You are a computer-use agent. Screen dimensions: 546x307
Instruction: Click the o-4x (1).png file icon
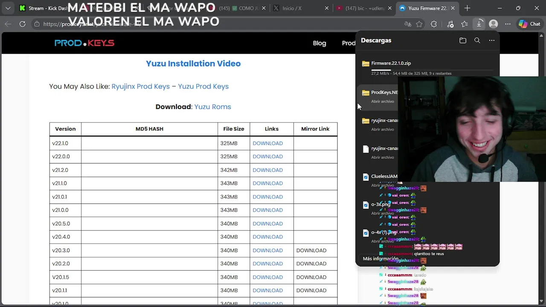(x=366, y=233)
